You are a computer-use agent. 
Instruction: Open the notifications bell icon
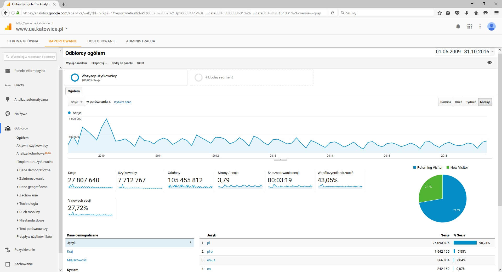point(458,26)
